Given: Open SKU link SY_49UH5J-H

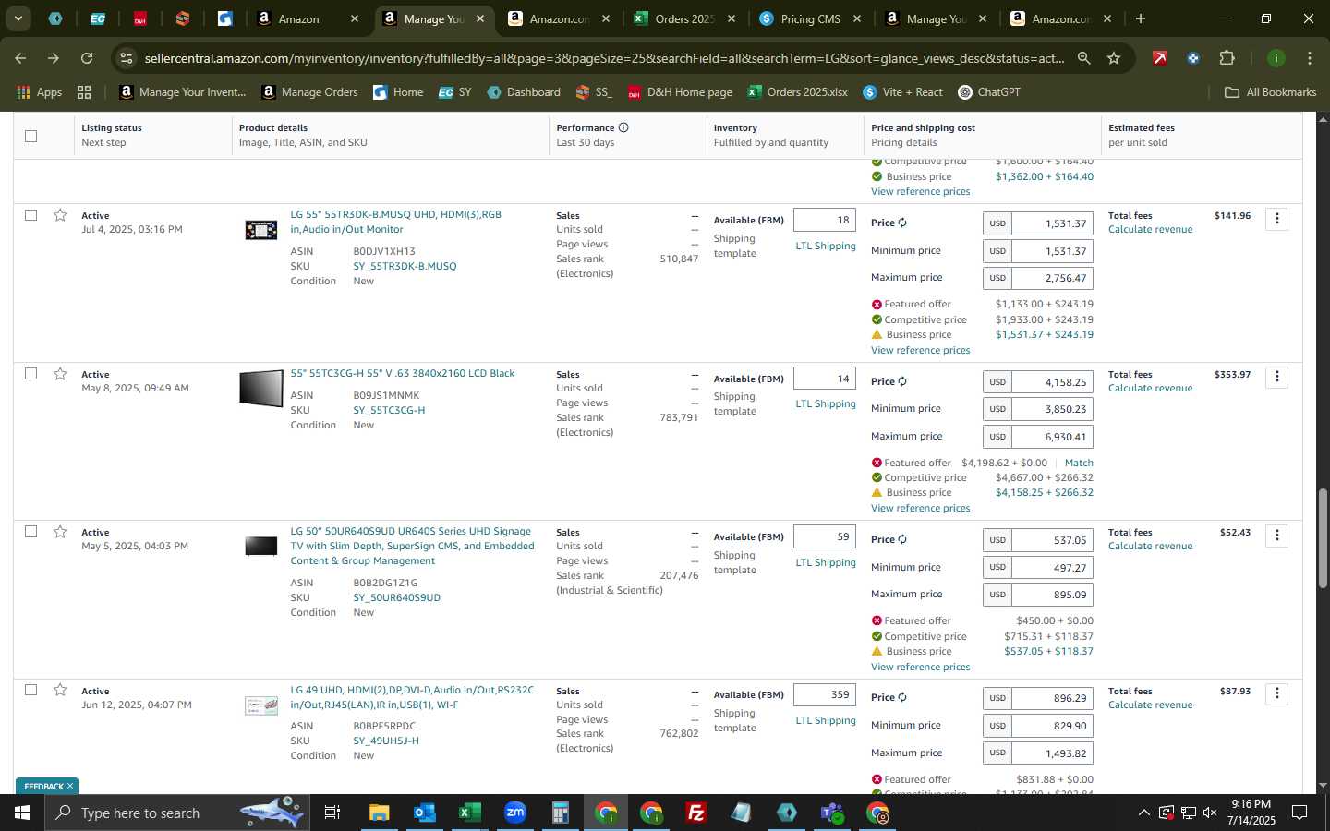Looking at the screenshot, I should point(386,741).
